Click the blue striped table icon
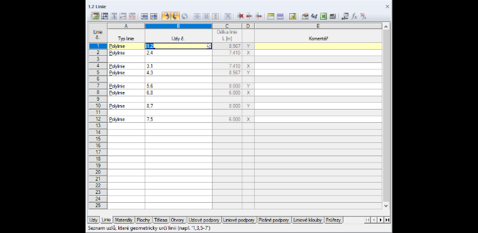This screenshot has height=233, width=478. (x=280, y=16)
